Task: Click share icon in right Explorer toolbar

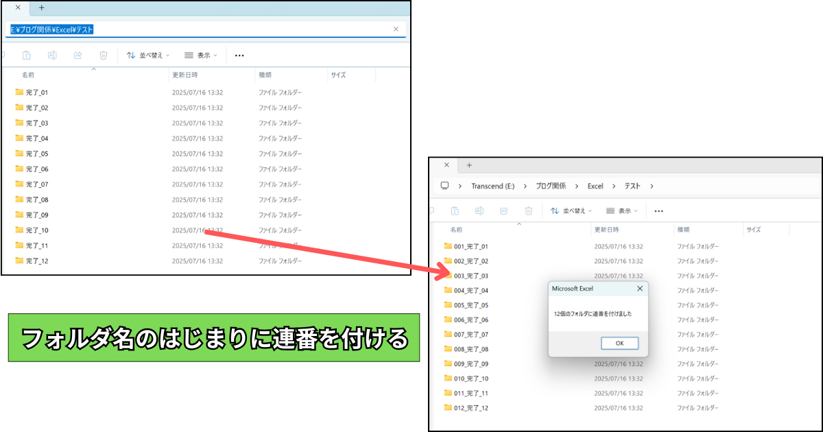Action: 504,211
